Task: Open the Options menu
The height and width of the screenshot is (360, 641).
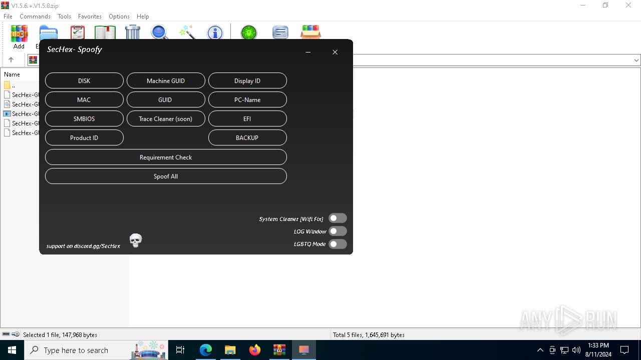Action: coord(119,16)
